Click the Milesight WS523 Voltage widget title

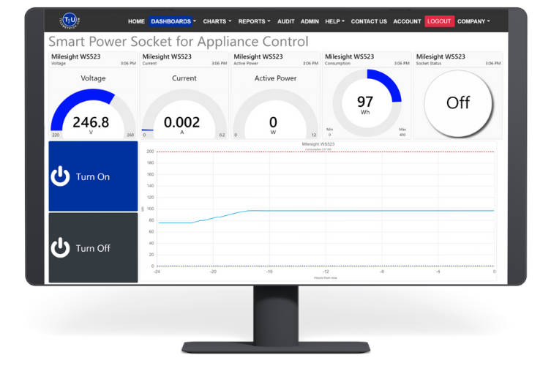[x=76, y=56]
